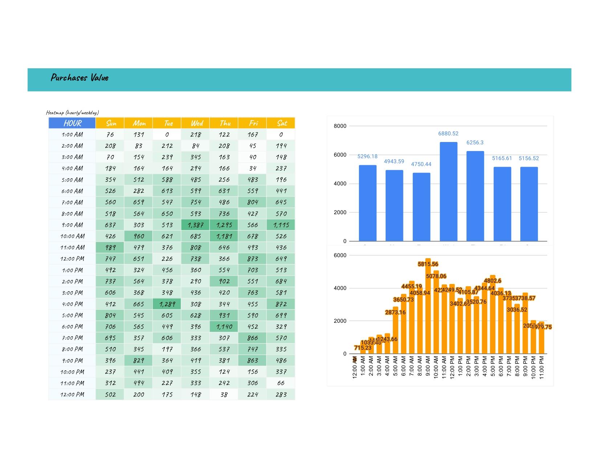599x463 pixels.
Task: Select the heatmap cell with value 1,181
Action: point(224,236)
